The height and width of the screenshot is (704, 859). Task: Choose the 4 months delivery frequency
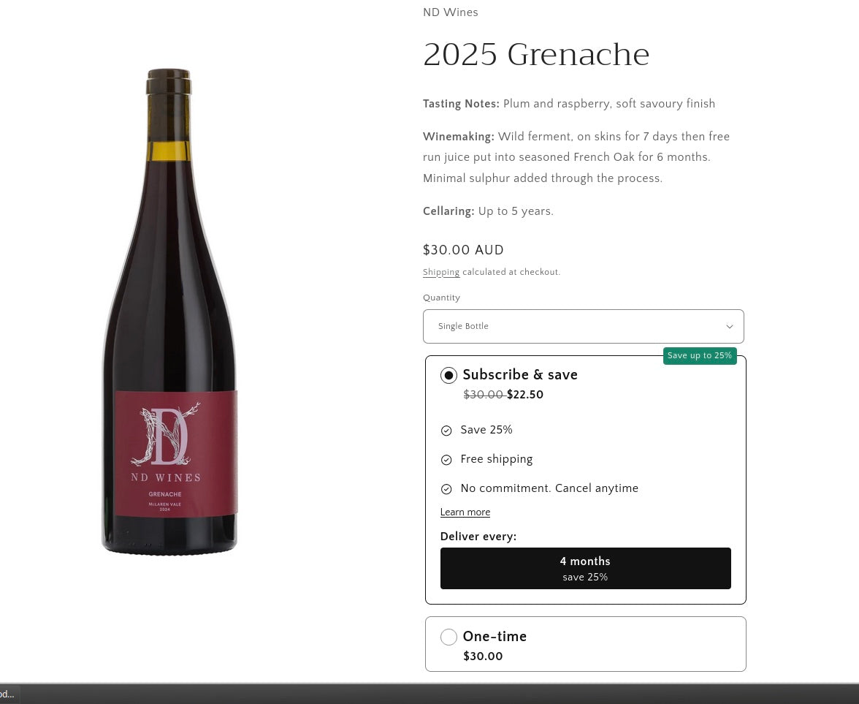[x=585, y=569]
